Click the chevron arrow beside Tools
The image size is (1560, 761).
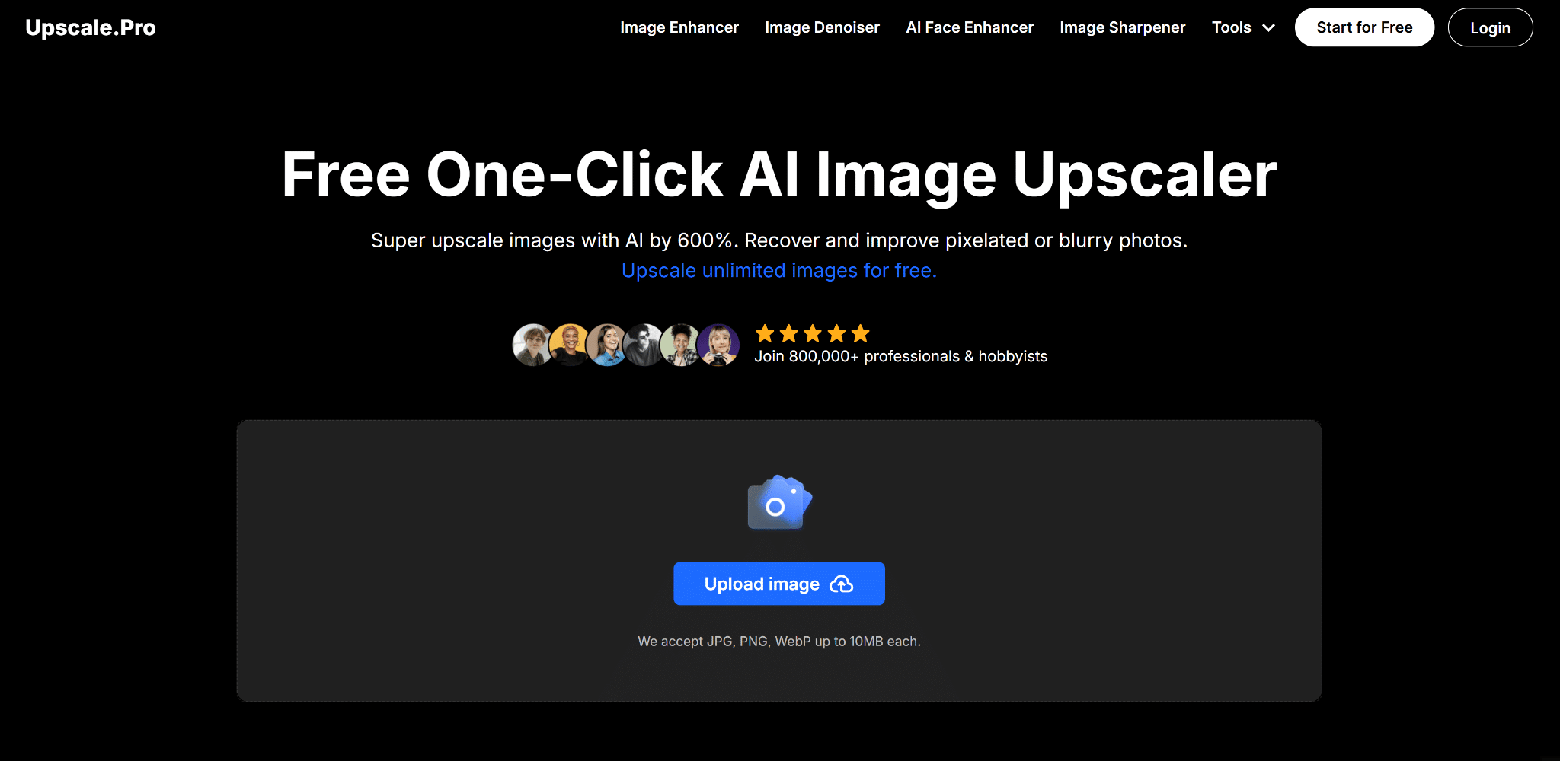point(1268,28)
